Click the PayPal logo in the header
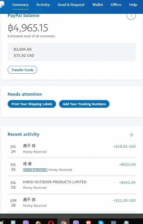Screen dimensions: 143x224 click(2, 5)
